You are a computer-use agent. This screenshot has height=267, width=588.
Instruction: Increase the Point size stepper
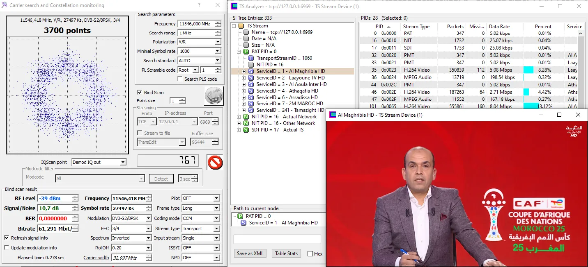[182, 99]
